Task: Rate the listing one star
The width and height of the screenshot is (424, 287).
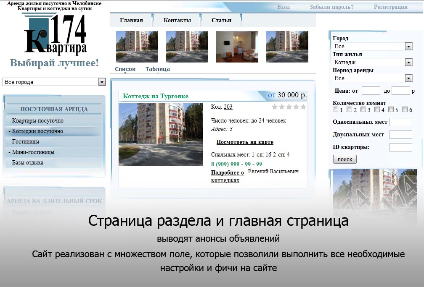Action: pos(275,107)
